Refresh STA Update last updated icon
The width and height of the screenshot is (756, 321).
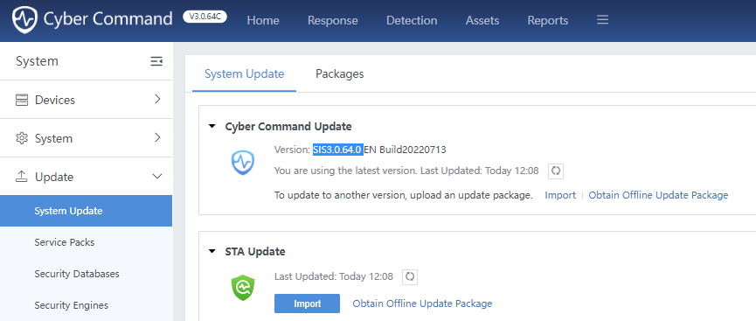point(410,277)
